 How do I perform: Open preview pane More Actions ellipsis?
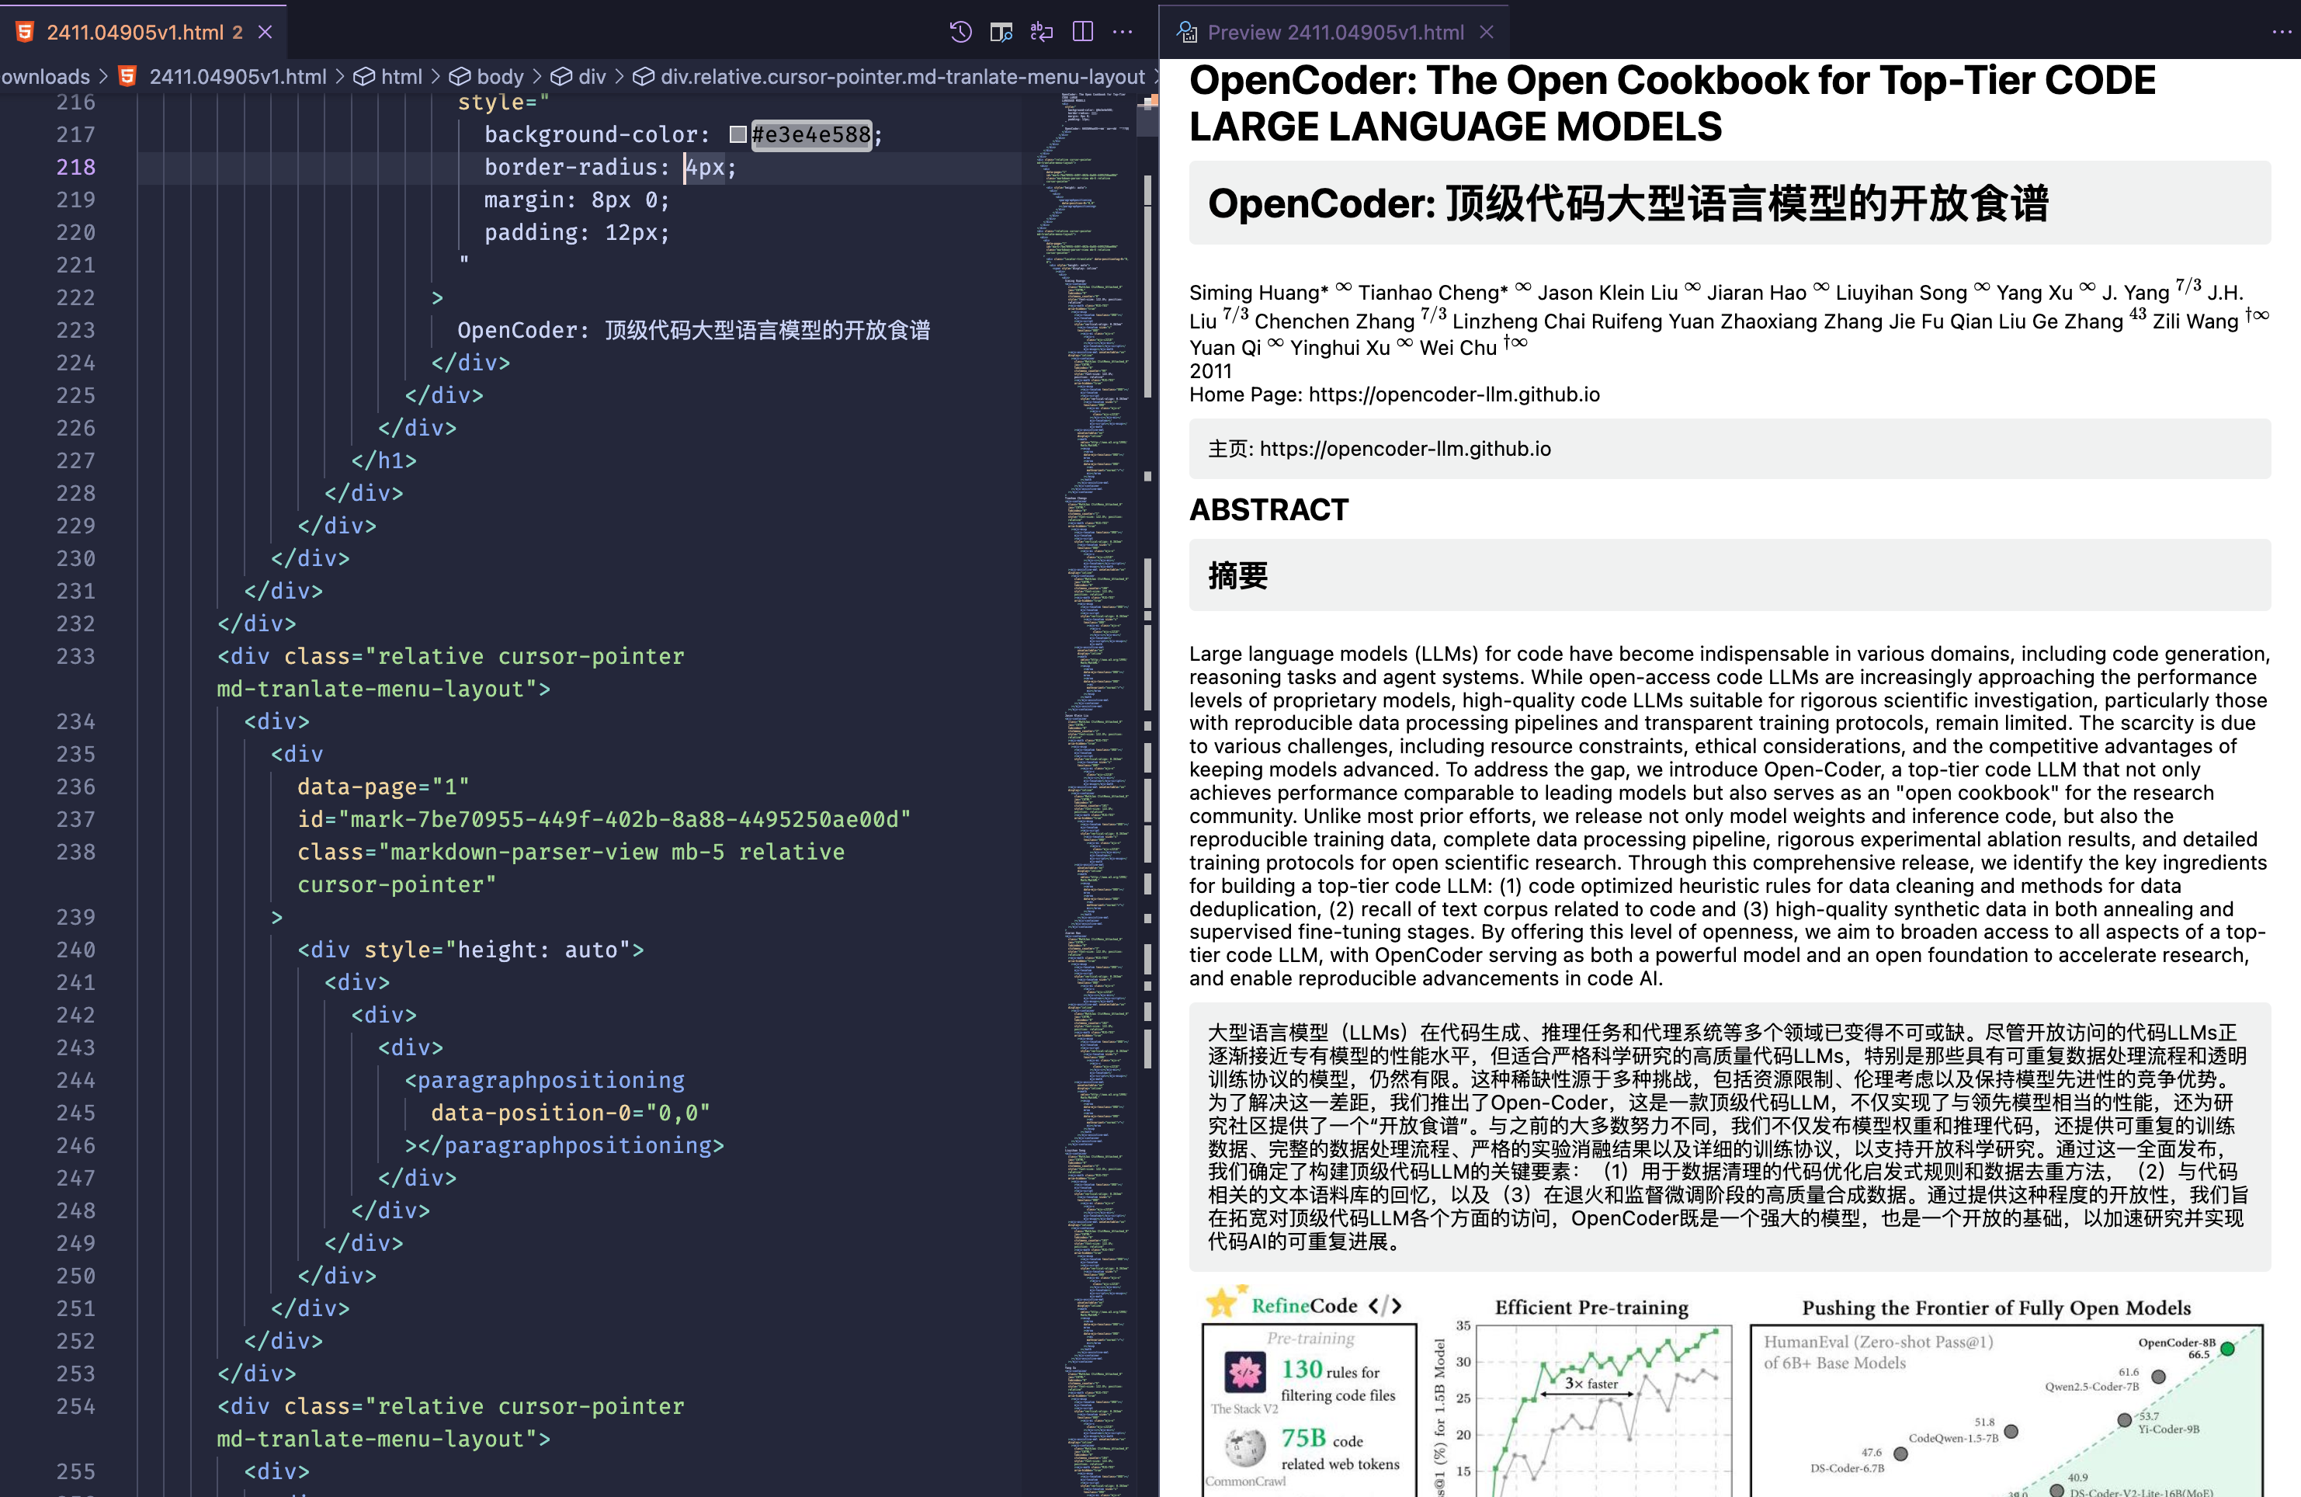2282,32
